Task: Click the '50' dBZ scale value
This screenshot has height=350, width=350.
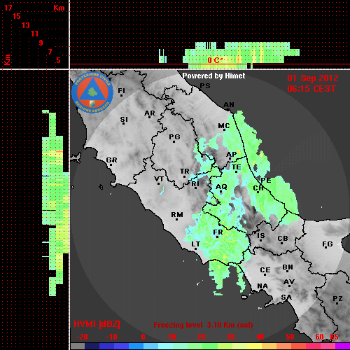Action: (290, 337)
